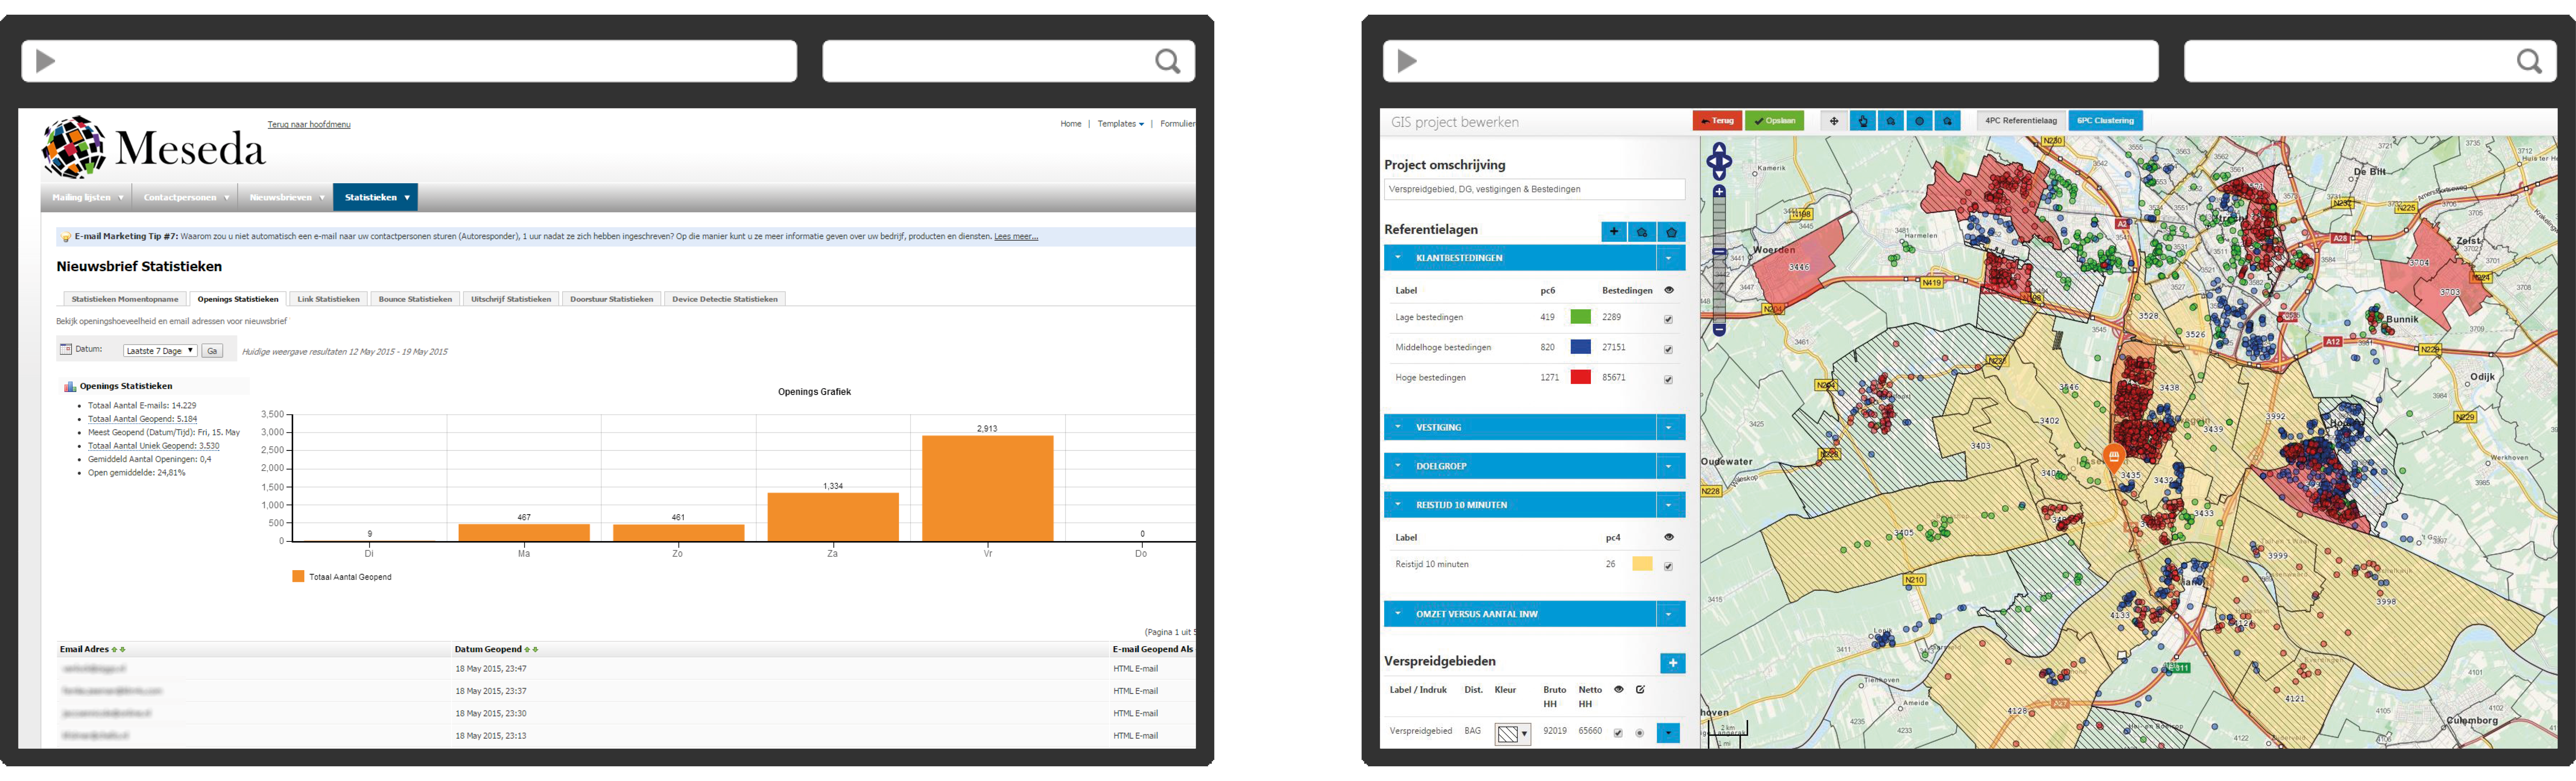Image resolution: width=2576 pixels, height=781 pixels.
Task: Click the Meseda globe logo
Action: point(74,147)
